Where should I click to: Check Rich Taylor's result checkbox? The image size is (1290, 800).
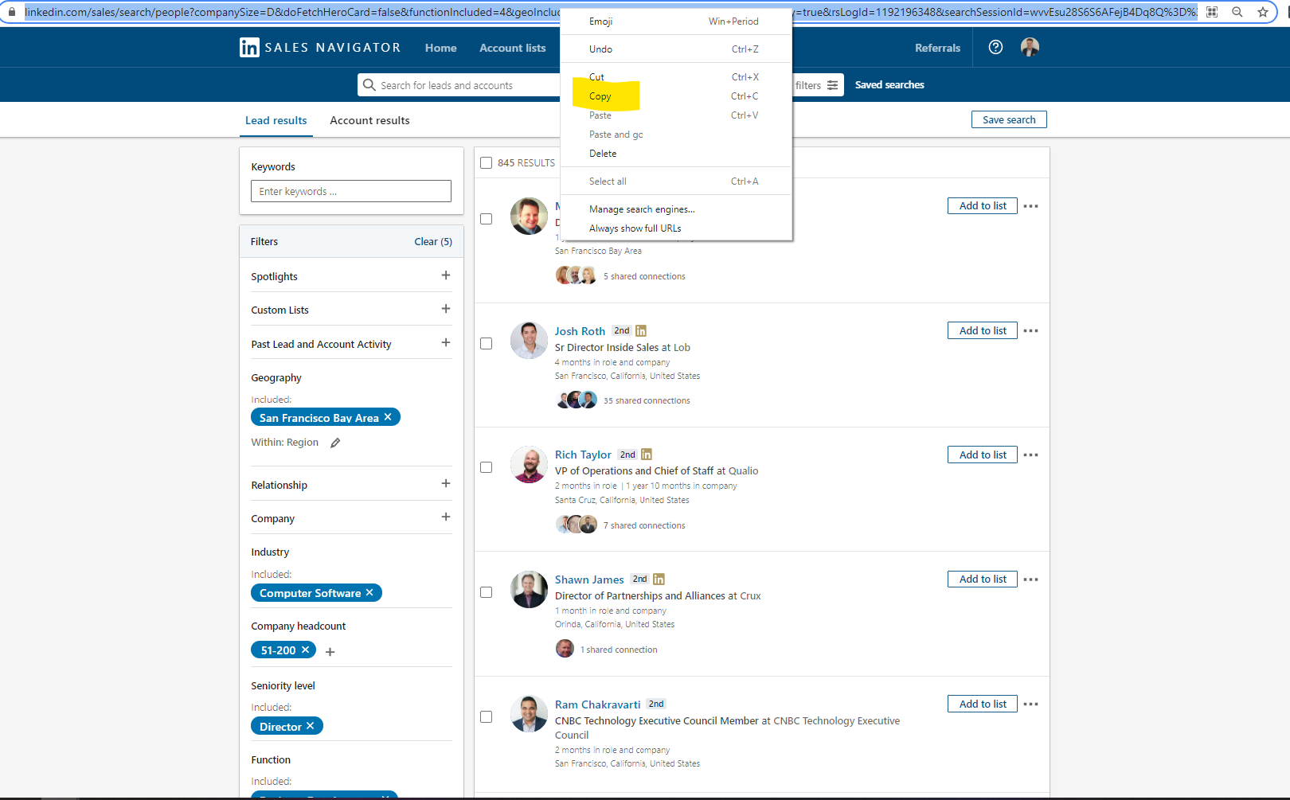pyautogui.click(x=486, y=467)
